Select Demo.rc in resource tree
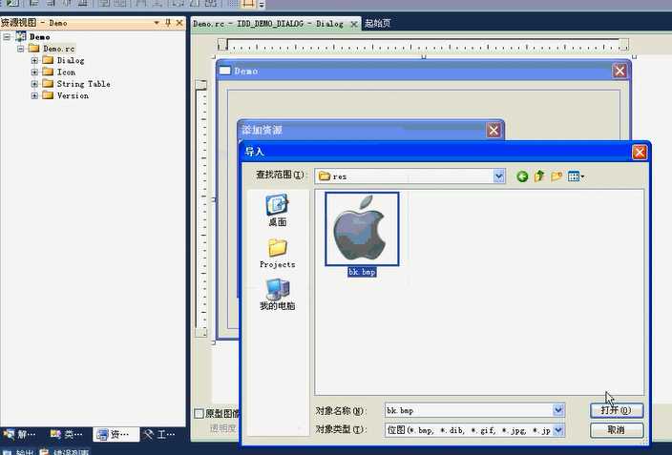Screen dimensions: 672x455 pos(59,49)
